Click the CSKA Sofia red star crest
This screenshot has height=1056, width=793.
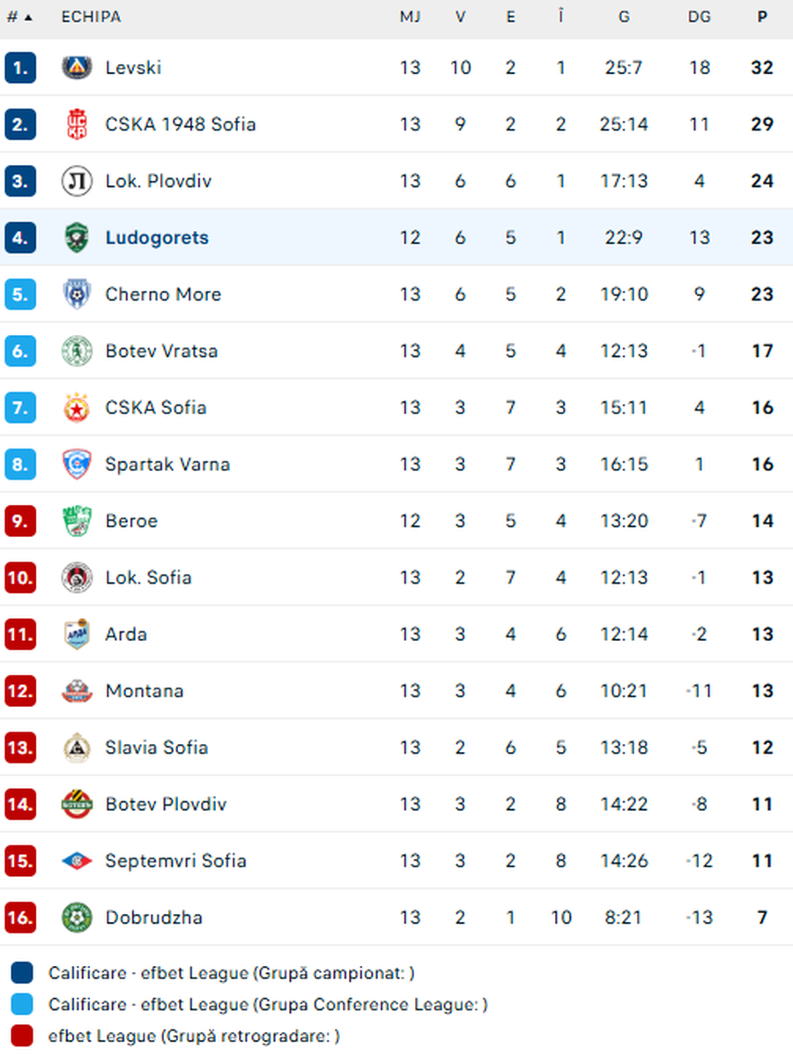77,407
